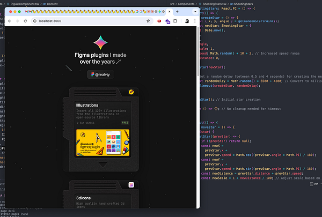
Task: Click the rainbow four-point star logo
Action: click(100, 42)
